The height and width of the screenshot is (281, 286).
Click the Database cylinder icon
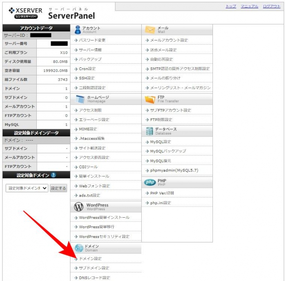tap(150, 131)
